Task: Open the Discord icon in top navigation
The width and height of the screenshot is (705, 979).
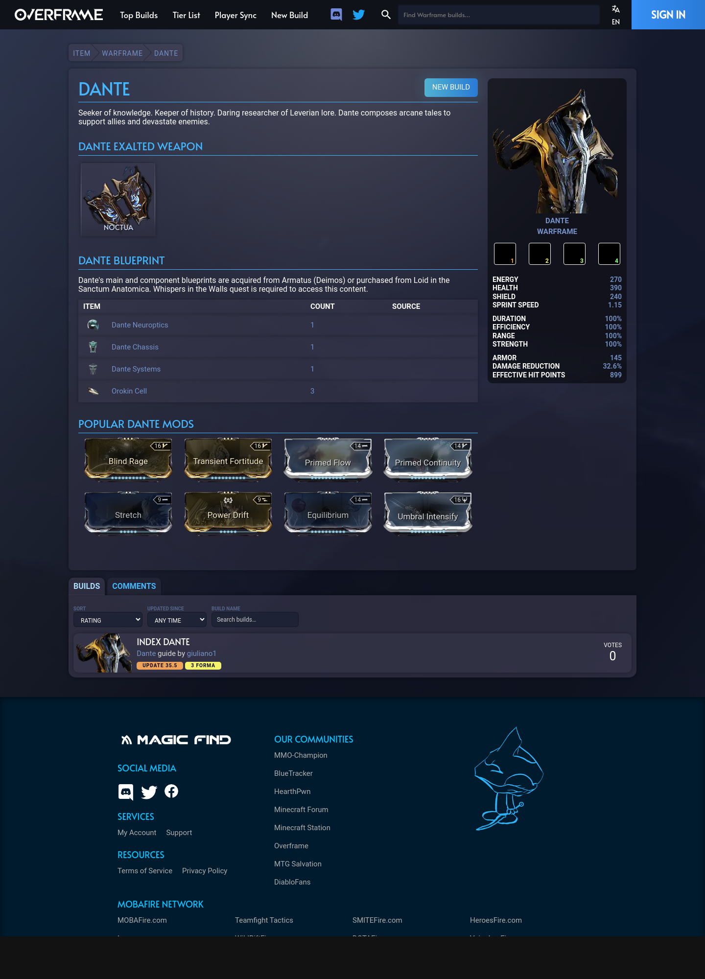Action: [x=336, y=15]
